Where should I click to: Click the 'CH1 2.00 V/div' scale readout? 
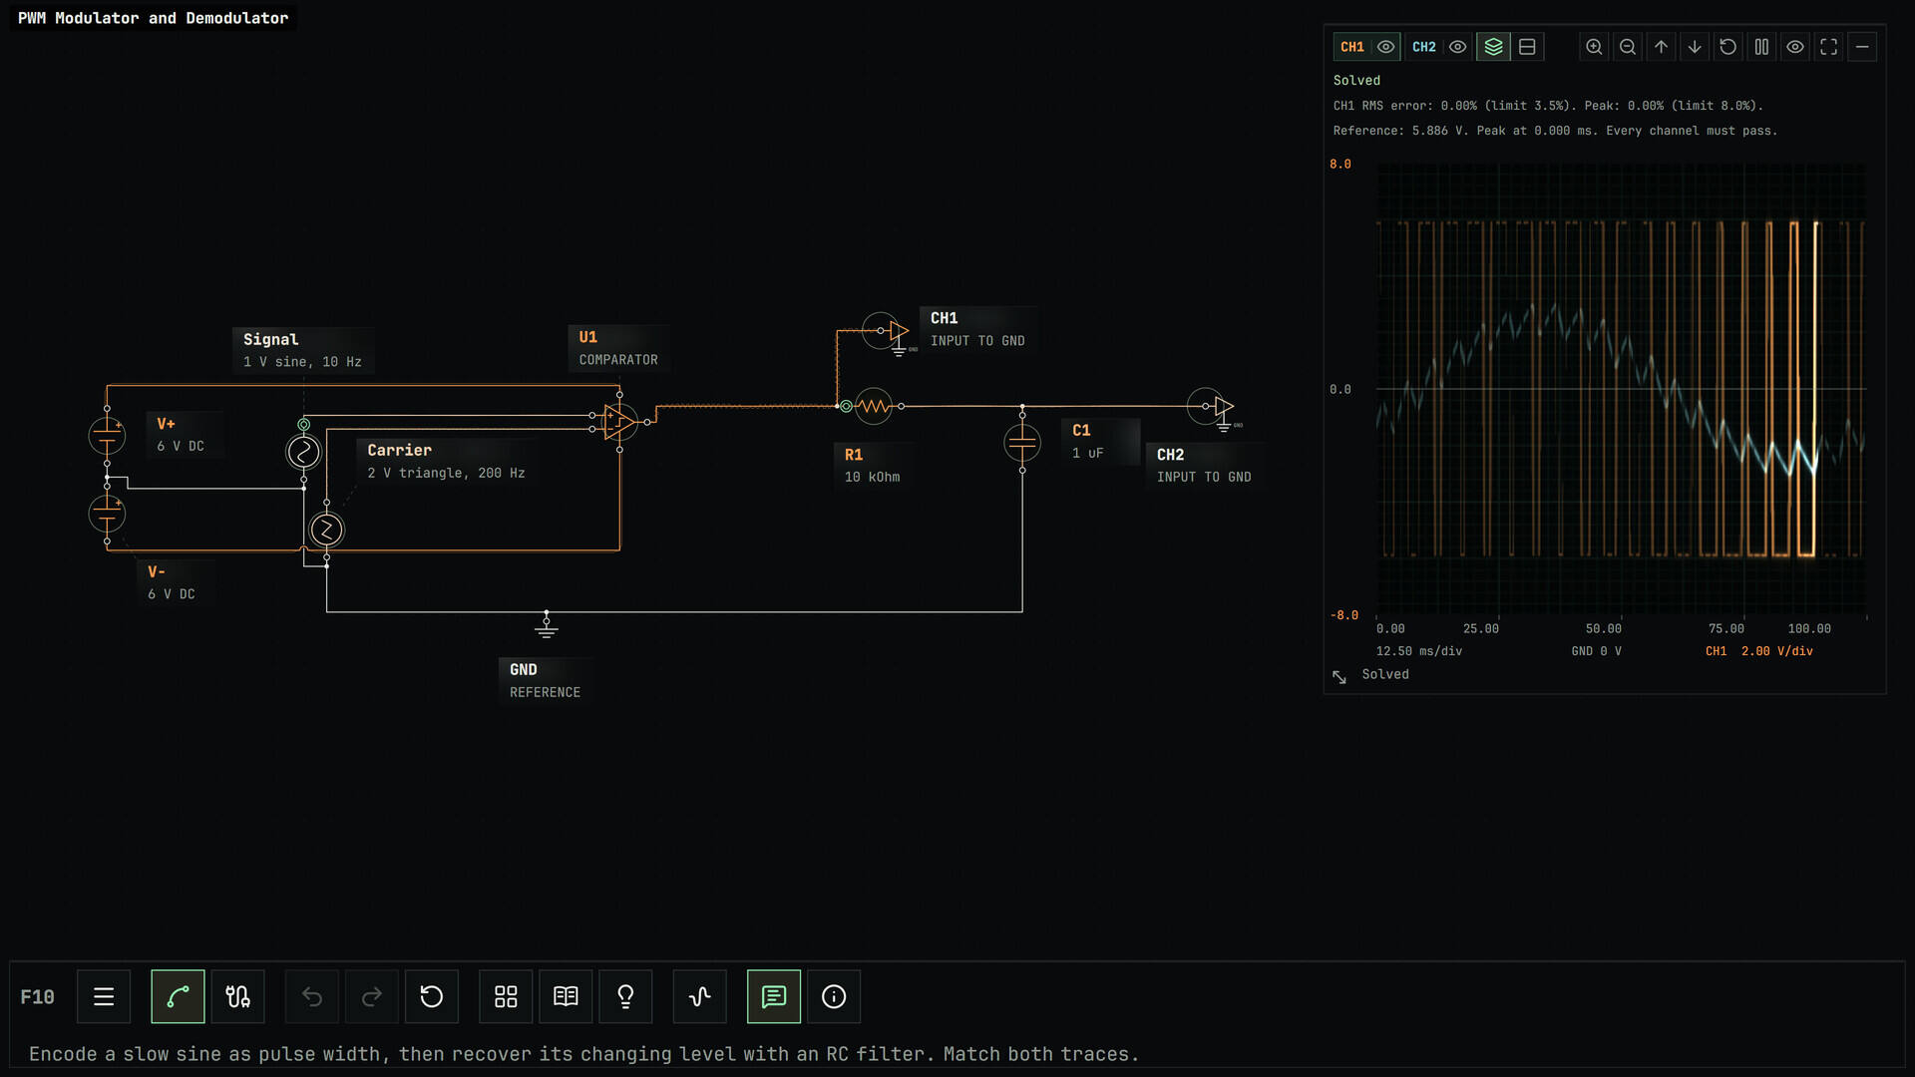1759,651
